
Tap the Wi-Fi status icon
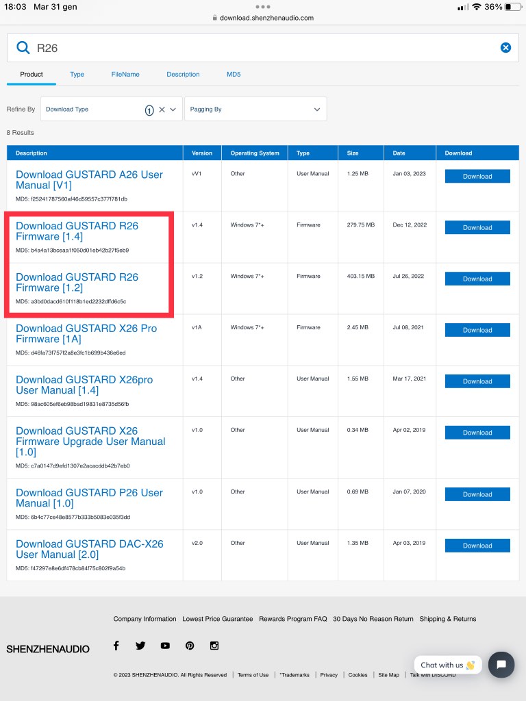click(x=477, y=7)
